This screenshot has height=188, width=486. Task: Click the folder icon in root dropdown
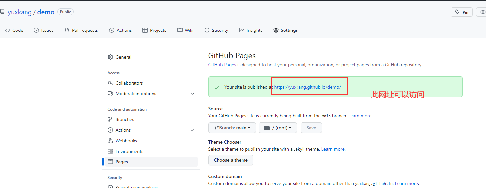[x=267, y=128]
